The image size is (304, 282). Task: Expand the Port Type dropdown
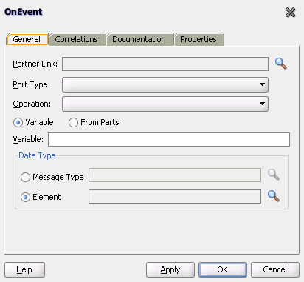pyautogui.click(x=165, y=84)
